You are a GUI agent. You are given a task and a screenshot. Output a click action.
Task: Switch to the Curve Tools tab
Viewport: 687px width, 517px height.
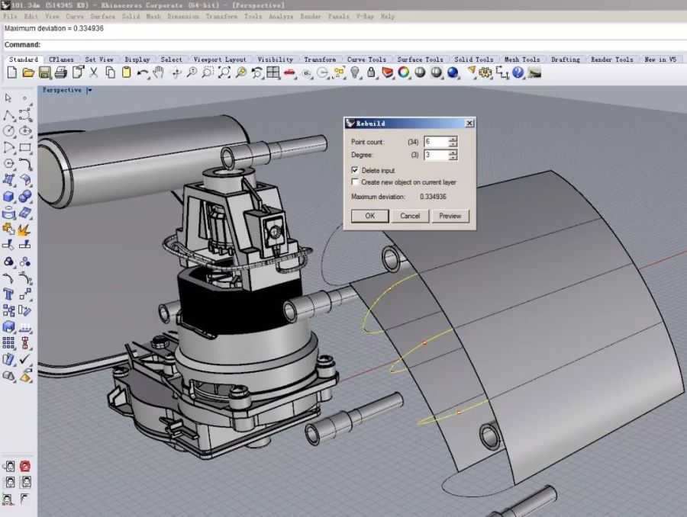[x=366, y=59]
